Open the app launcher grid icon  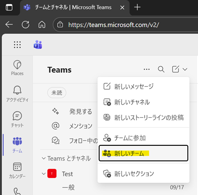click(x=17, y=45)
